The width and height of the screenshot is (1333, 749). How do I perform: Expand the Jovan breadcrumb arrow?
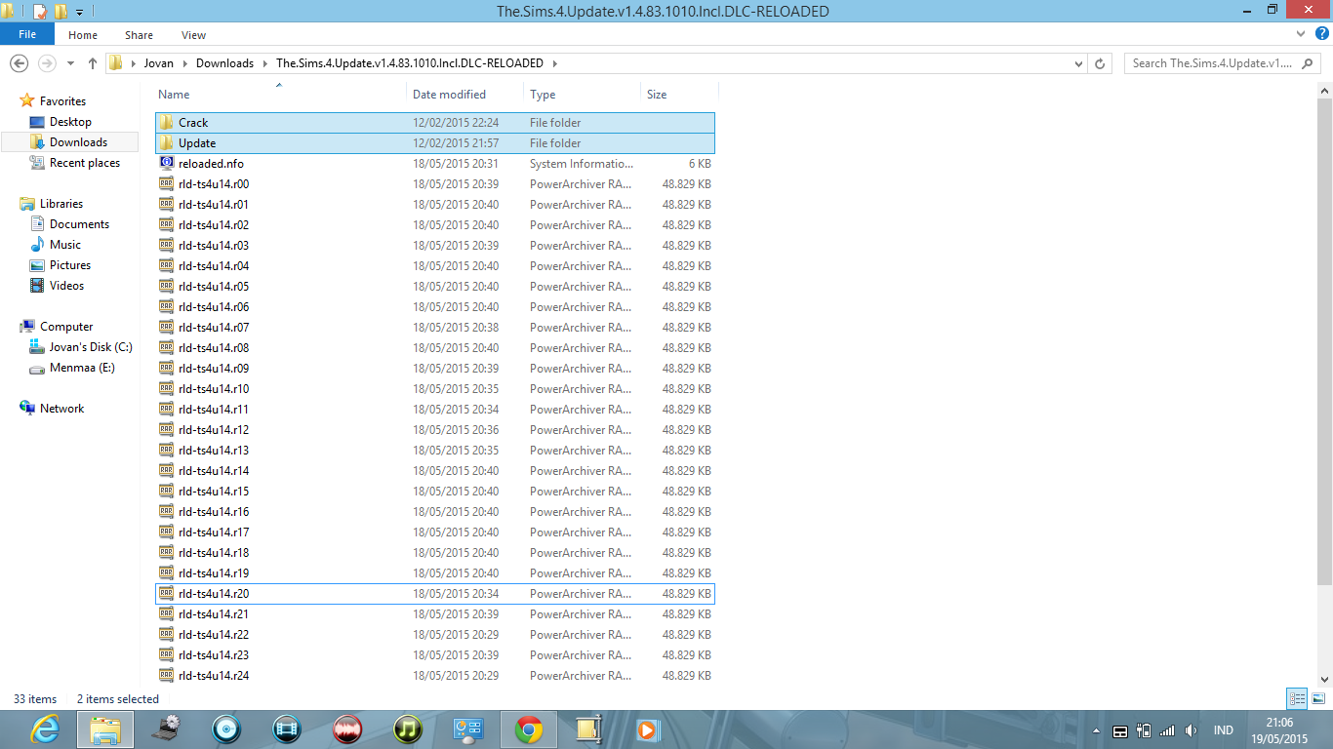(x=185, y=63)
